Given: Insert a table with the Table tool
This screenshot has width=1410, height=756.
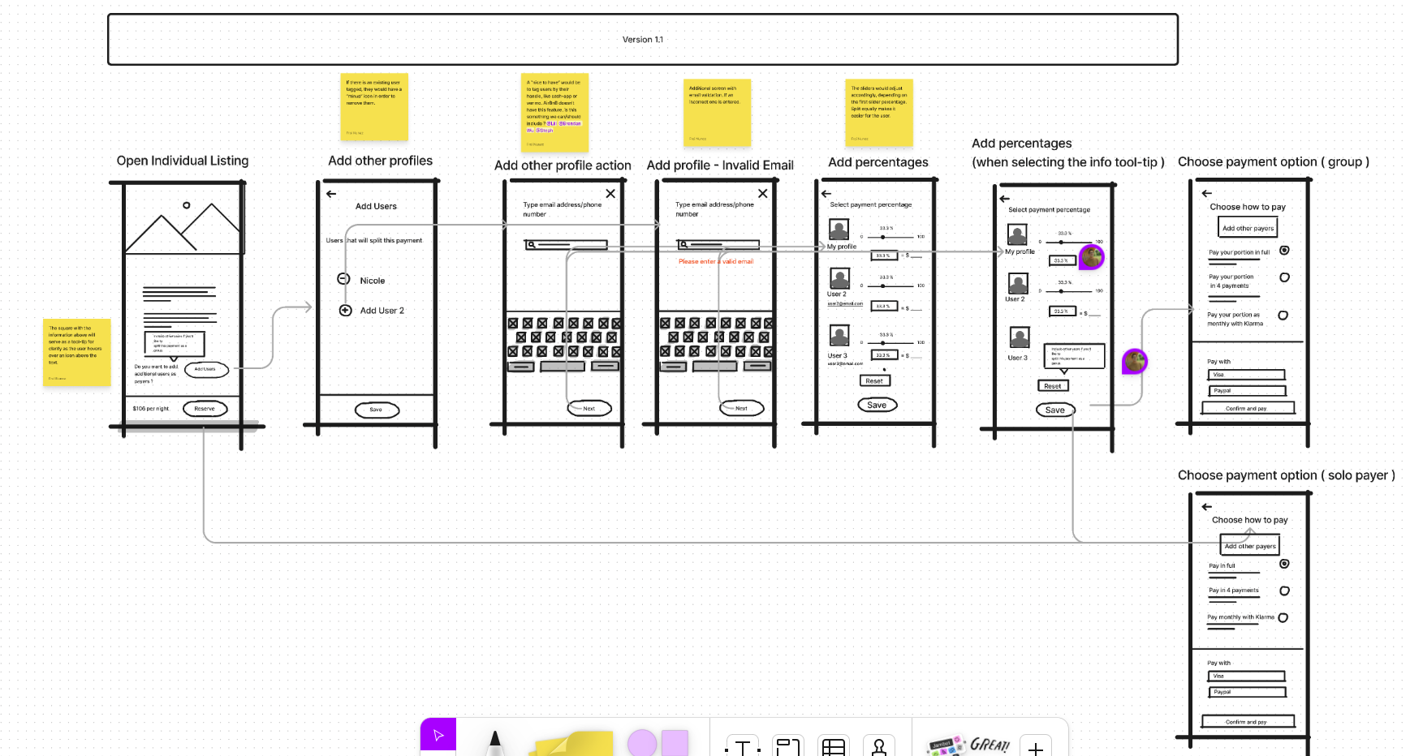Looking at the screenshot, I should pos(833,745).
